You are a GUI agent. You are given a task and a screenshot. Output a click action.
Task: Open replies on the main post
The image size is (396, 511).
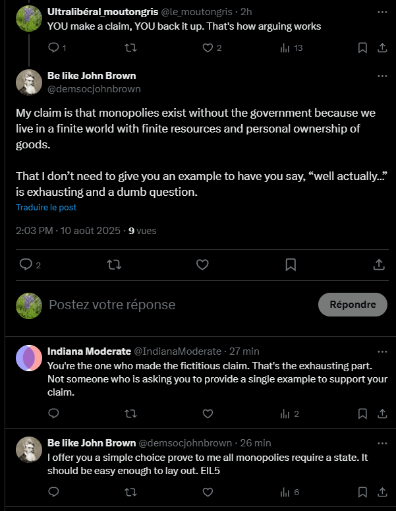(x=26, y=264)
